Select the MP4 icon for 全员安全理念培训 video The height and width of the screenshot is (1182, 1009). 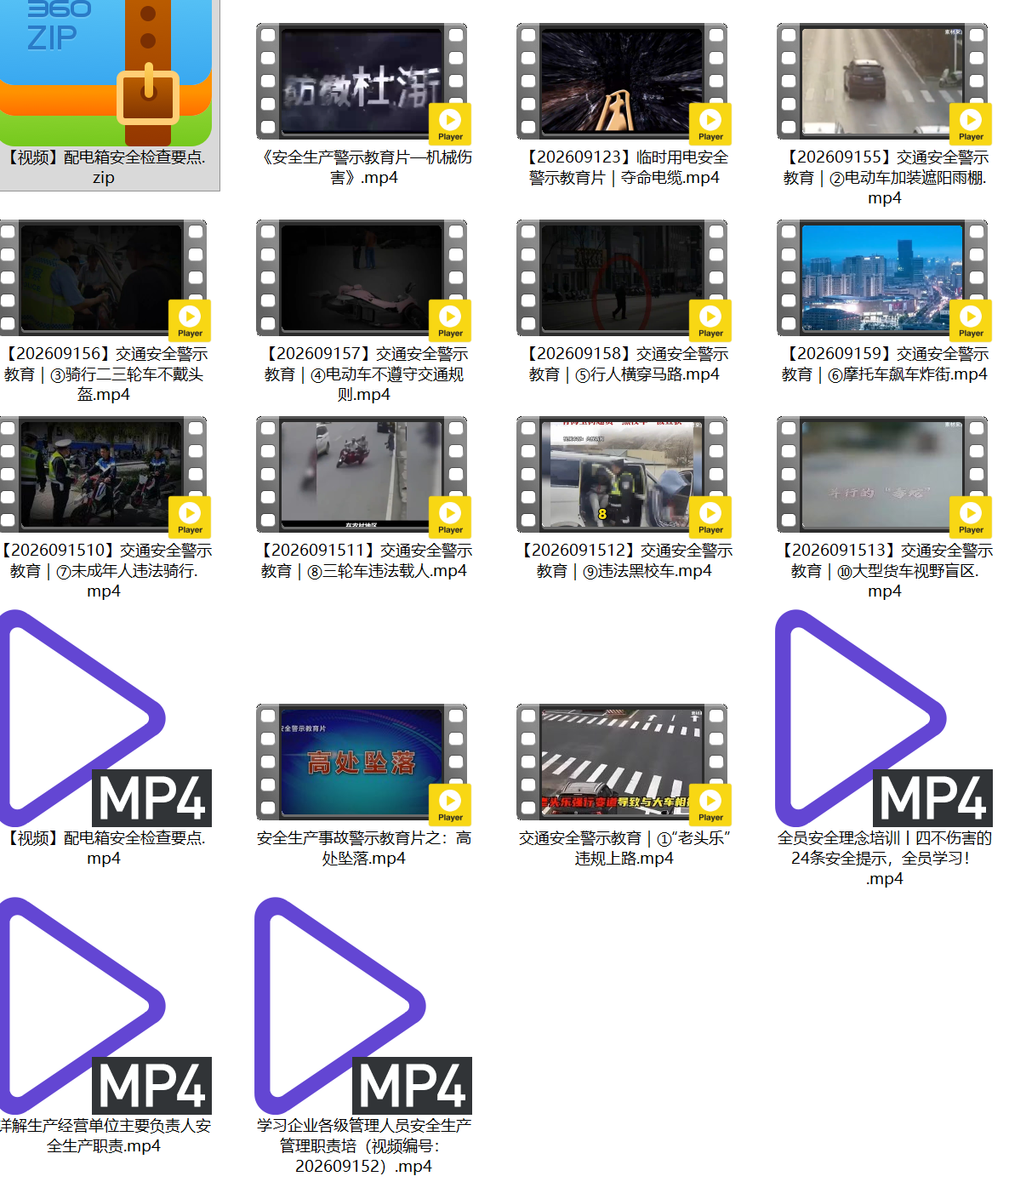click(884, 718)
